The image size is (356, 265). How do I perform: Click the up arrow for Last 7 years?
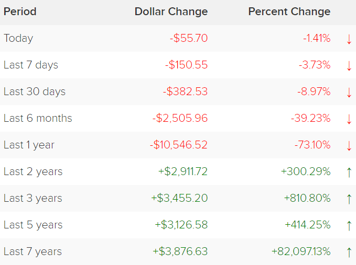point(349,252)
